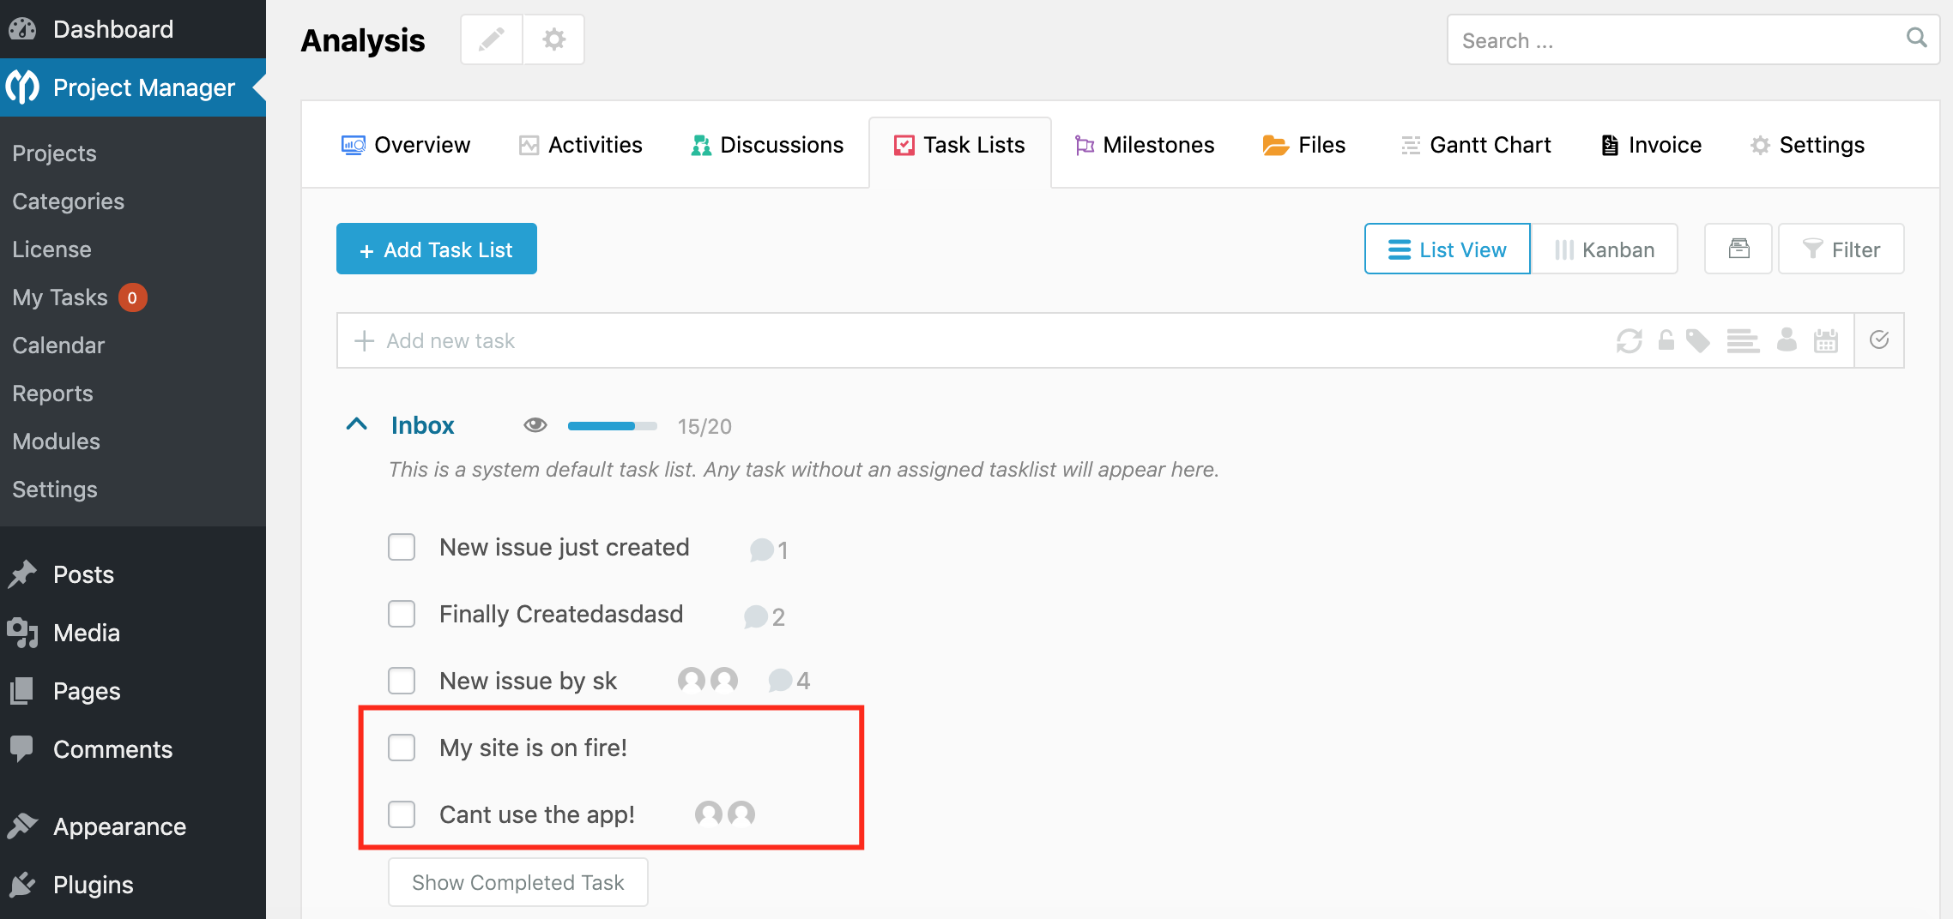Screen dimensions: 1953x919
Task: Open Calendar in the sidebar
Action: [58, 345]
